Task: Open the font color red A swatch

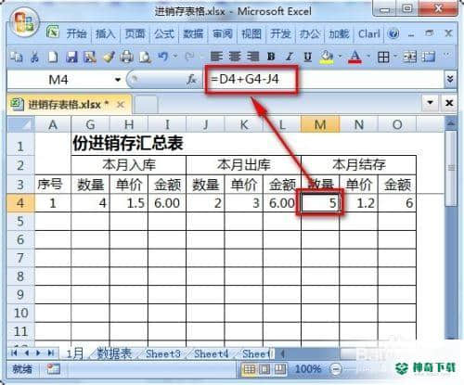Action: point(354,57)
